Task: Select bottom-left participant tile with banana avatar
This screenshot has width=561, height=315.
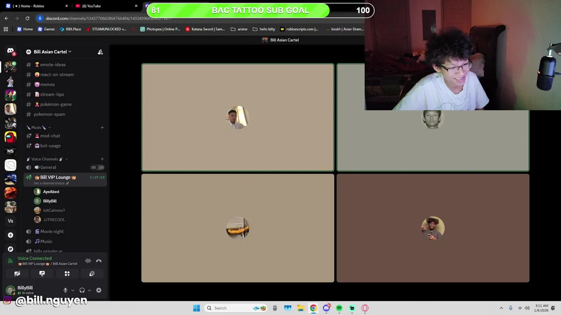Action: click(238, 228)
